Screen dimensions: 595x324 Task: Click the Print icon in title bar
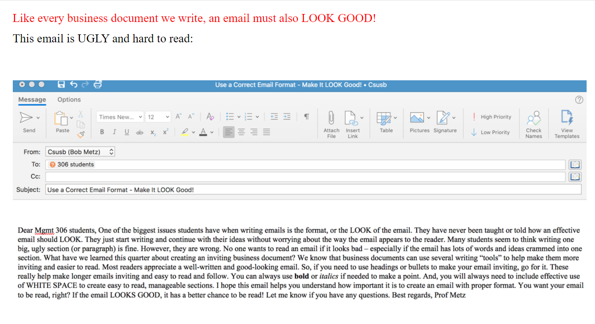pyautogui.click(x=98, y=84)
